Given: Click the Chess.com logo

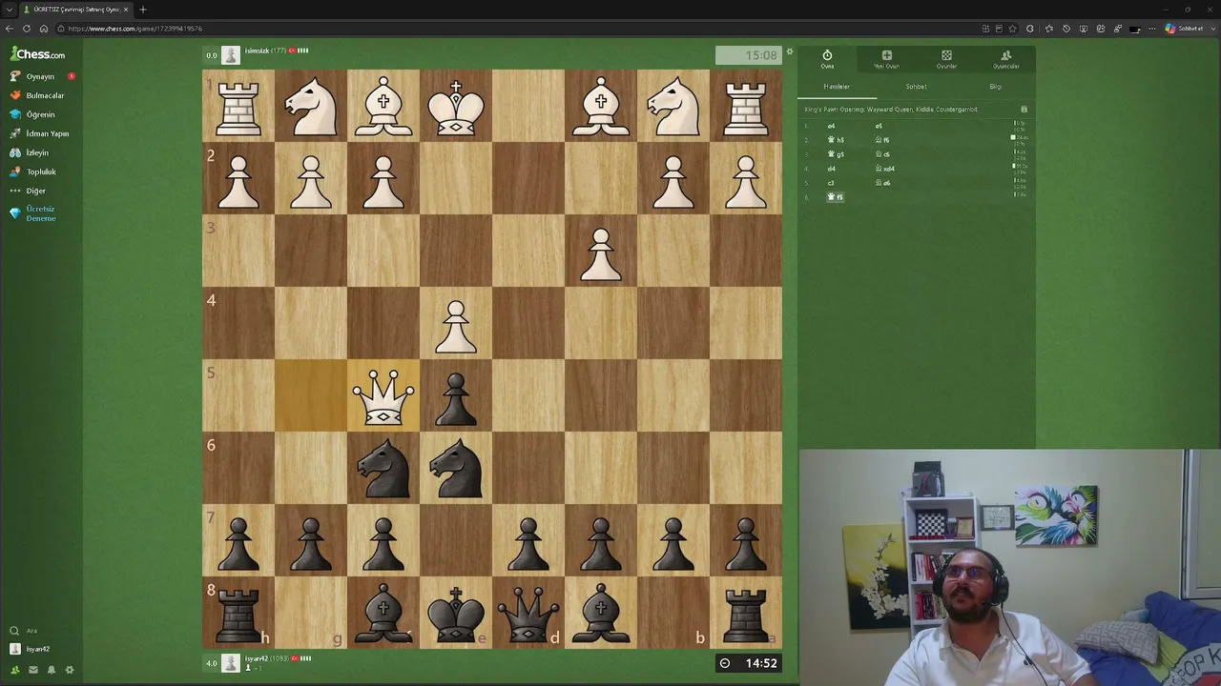Looking at the screenshot, I should (x=38, y=54).
